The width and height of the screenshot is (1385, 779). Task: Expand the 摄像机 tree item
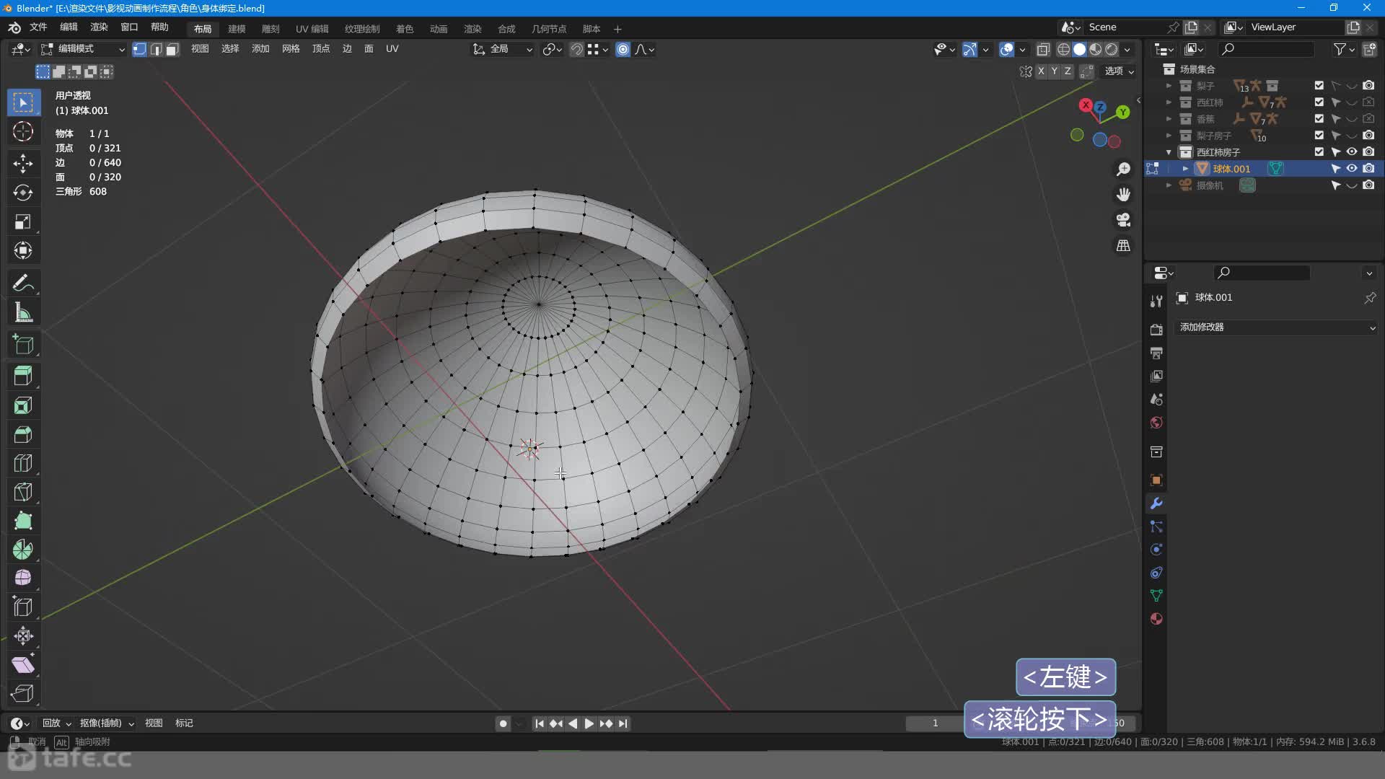pos(1169,185)
